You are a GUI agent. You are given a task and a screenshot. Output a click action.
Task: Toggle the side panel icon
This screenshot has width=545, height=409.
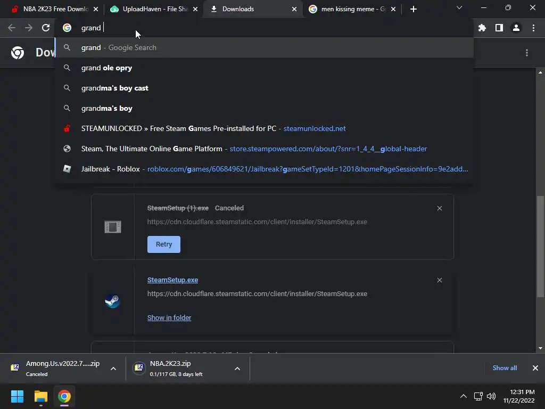tap(499, 28)
